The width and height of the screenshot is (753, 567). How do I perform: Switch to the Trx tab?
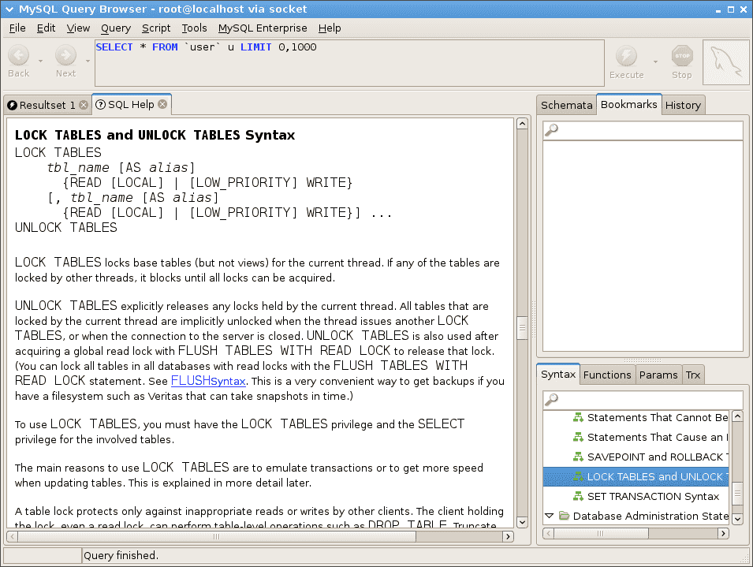coord(693,375)
